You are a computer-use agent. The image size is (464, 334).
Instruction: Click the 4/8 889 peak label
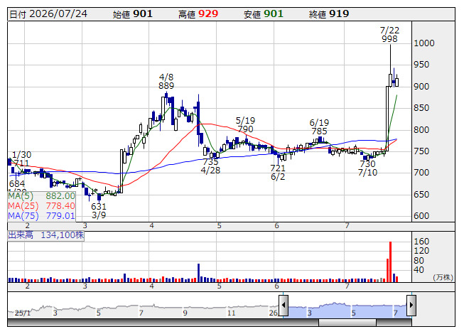pyautogui.click(x=166, y=81)
